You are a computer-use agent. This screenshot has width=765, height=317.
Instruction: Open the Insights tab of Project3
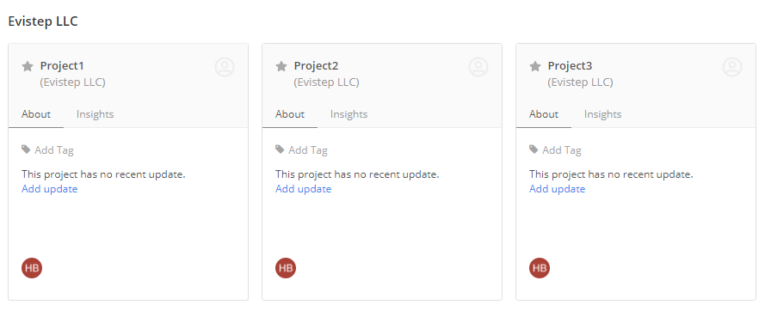(x=603, y=114)
